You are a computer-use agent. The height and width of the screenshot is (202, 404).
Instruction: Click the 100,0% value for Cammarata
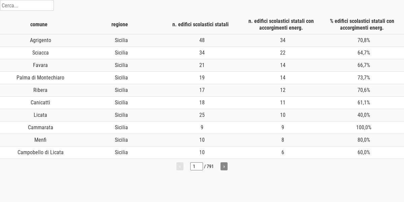[x=364, y=128]
